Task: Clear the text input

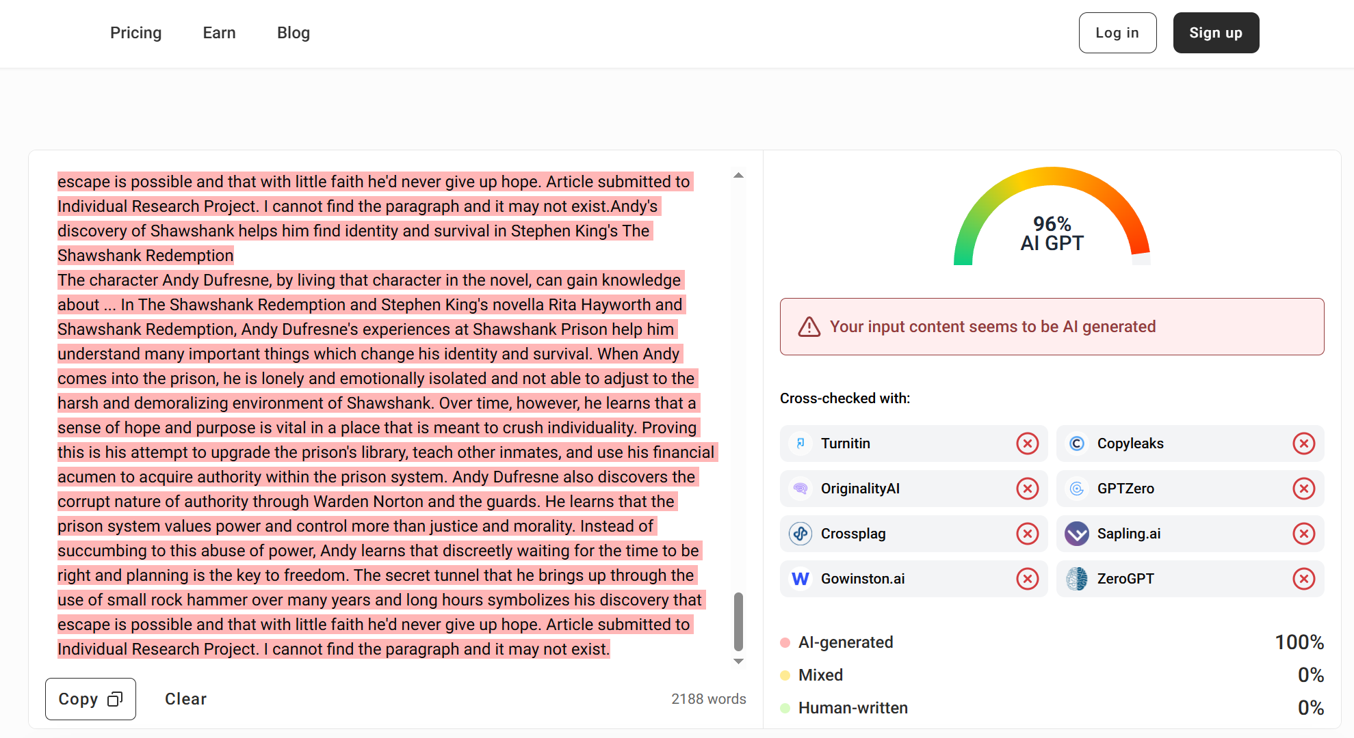Action: (185, 699)
